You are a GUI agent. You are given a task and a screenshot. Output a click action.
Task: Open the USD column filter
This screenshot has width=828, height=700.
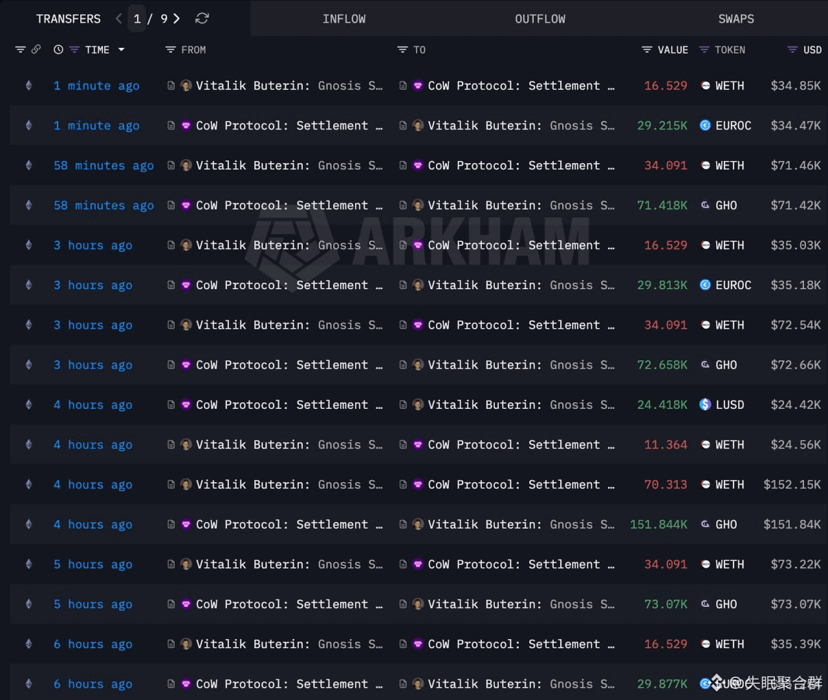click(x=792, y=50)
